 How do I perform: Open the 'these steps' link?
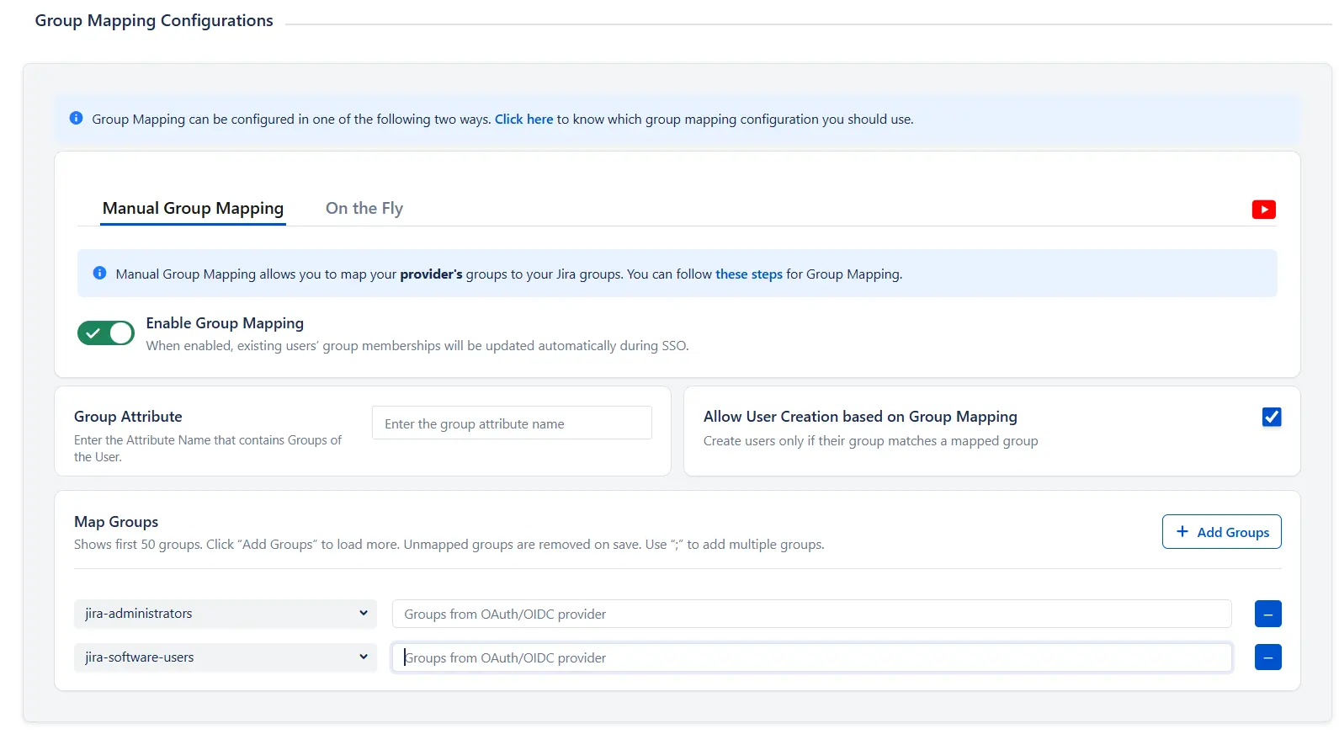coord(749,274)
